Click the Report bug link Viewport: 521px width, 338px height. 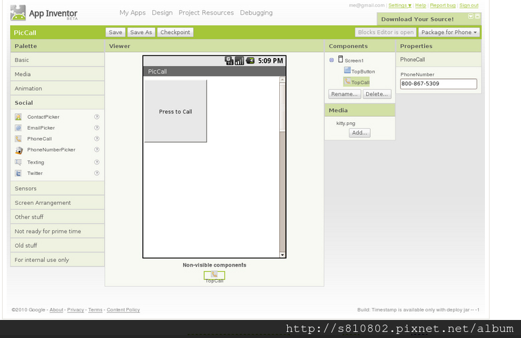[x=443, y=5]
